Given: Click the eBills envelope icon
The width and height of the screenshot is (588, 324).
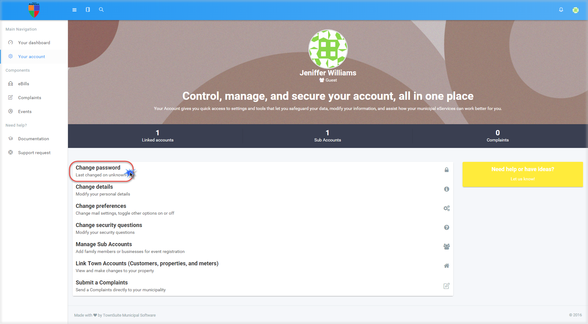Looking at the screenshot, I should tap(11, 83).
